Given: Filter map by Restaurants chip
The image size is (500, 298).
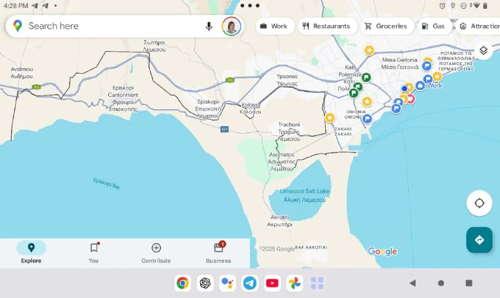Looking at the screenshot, I should click(x=326, y=26).
